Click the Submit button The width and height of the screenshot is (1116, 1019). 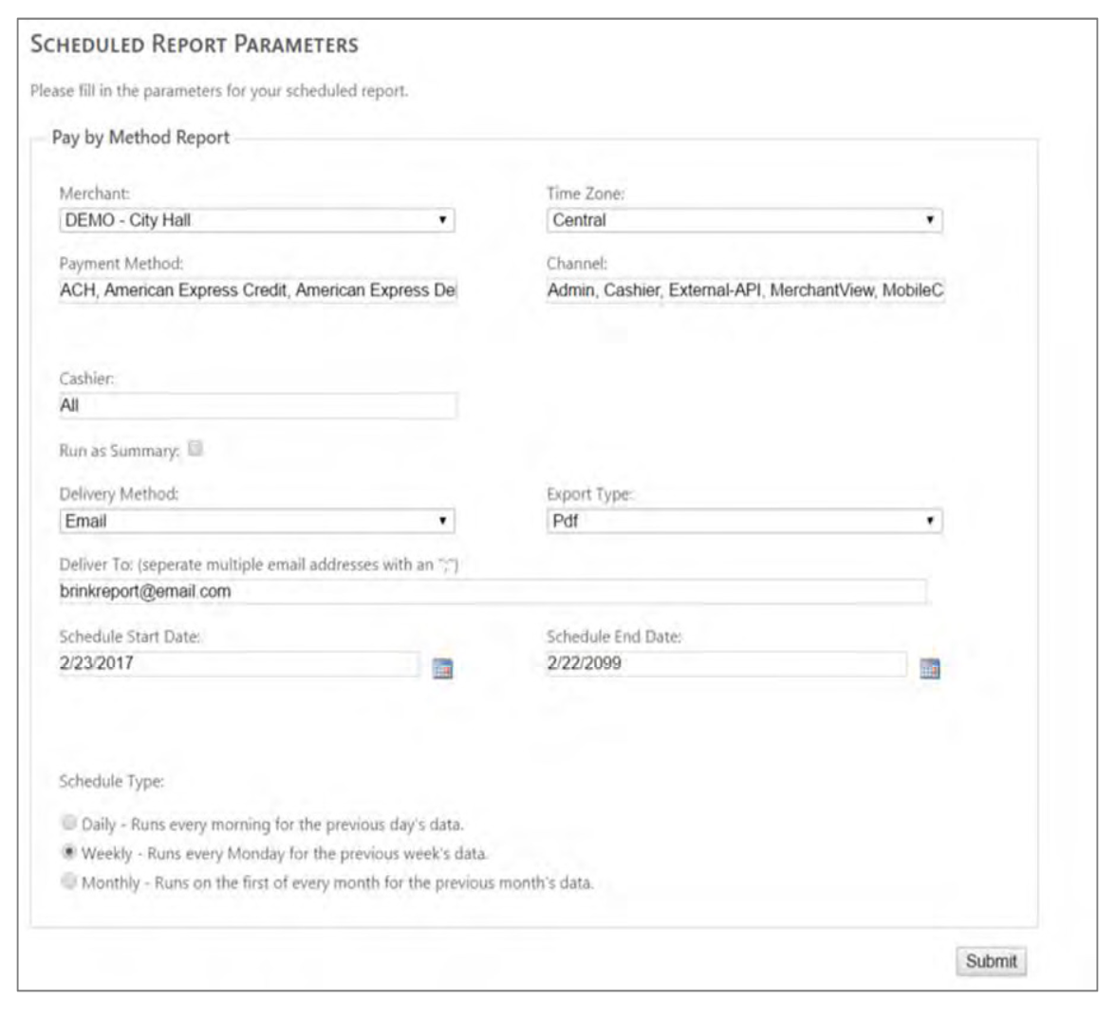[x=991, y=961]
